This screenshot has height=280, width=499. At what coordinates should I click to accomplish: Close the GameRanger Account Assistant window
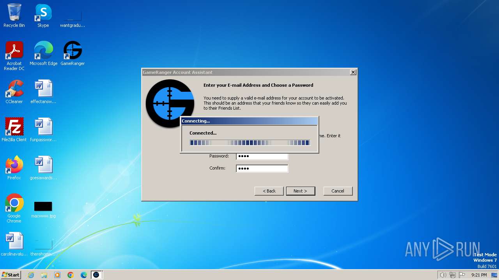click(x=353, y=72)
